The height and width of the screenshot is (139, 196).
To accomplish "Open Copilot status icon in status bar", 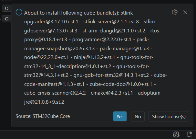I will pos(176,134).
